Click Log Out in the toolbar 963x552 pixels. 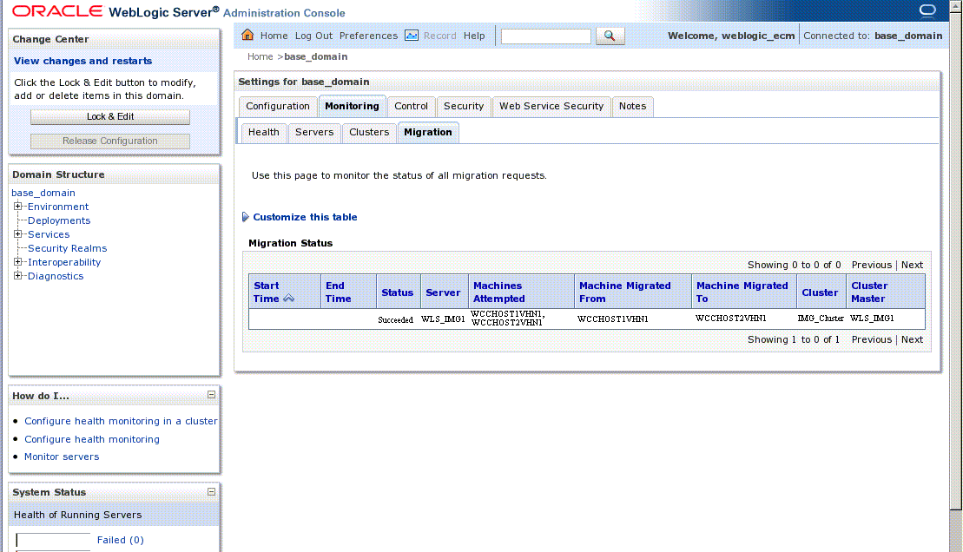click(x=313, y=36)
